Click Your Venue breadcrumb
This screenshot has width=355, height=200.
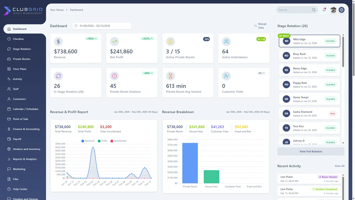click(x=57, y=10)
